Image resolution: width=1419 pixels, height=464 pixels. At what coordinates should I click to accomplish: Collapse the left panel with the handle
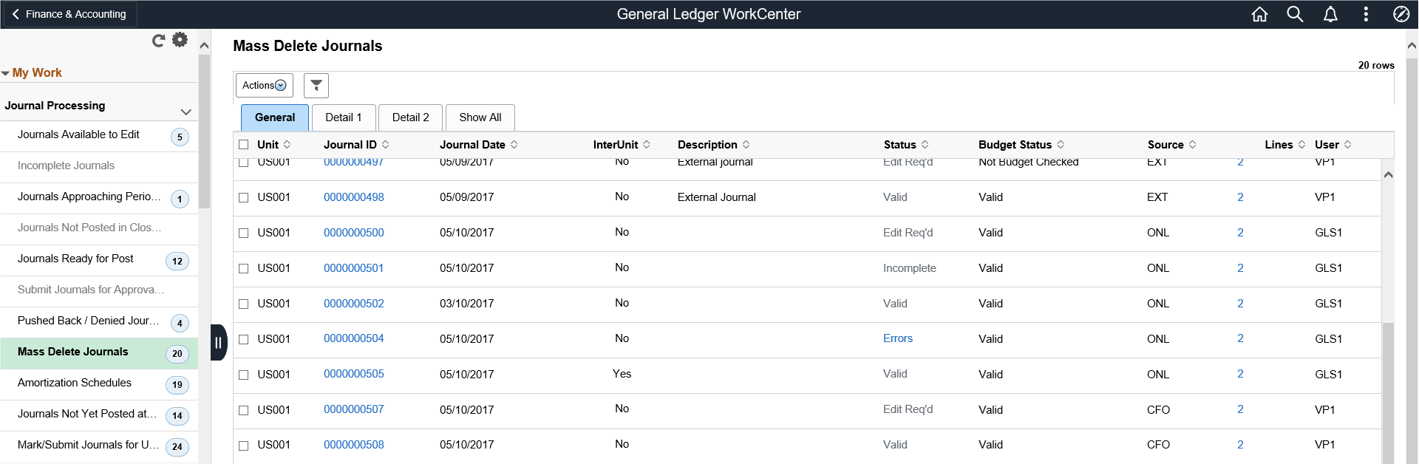218,342
